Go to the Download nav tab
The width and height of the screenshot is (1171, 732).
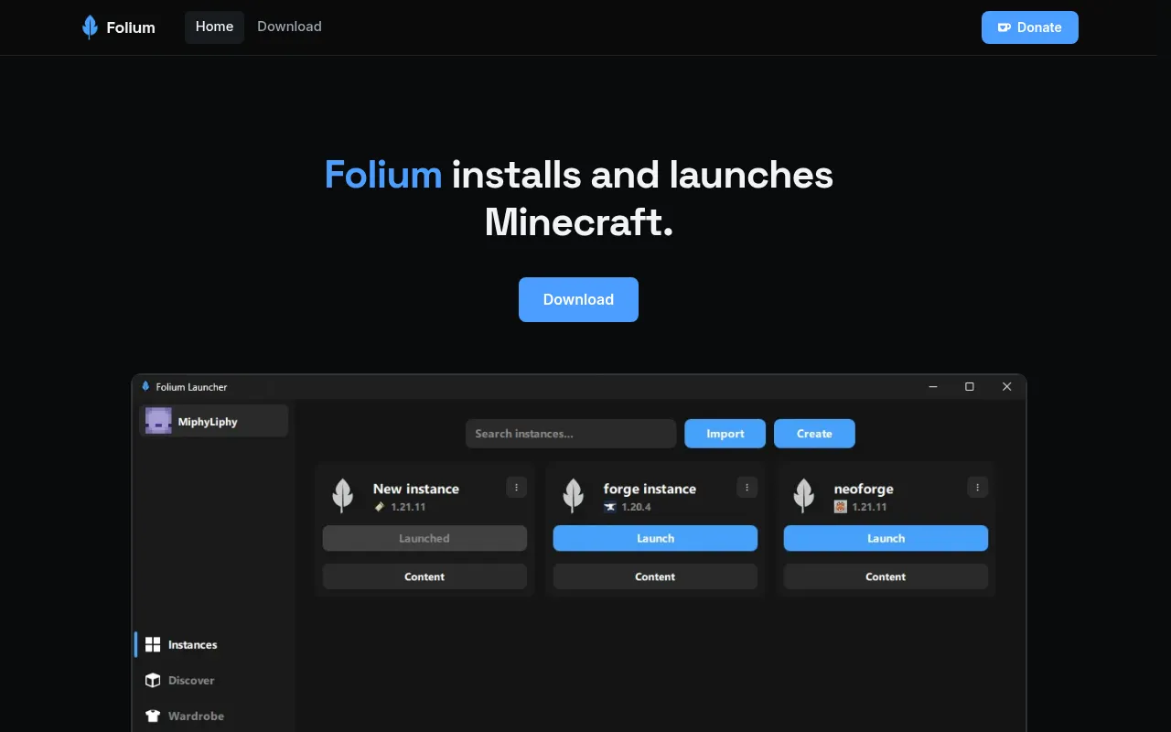coord(289,27)
